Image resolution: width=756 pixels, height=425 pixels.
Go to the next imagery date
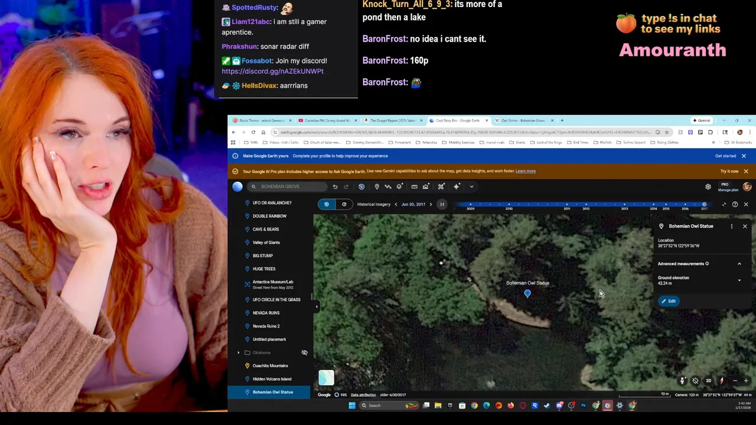point(431,204)
